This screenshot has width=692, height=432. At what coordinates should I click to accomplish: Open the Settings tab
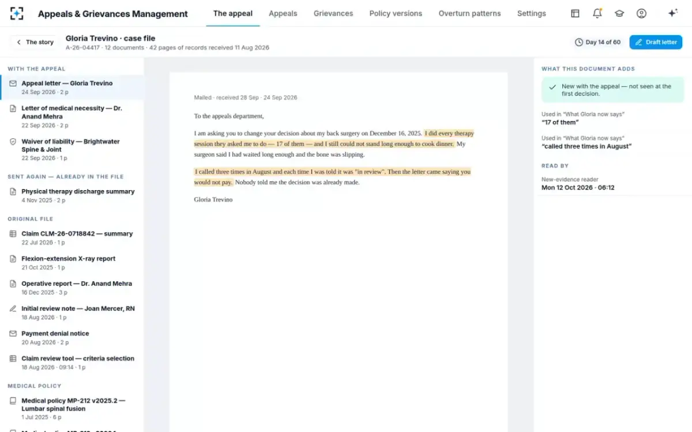pos(532,13)
